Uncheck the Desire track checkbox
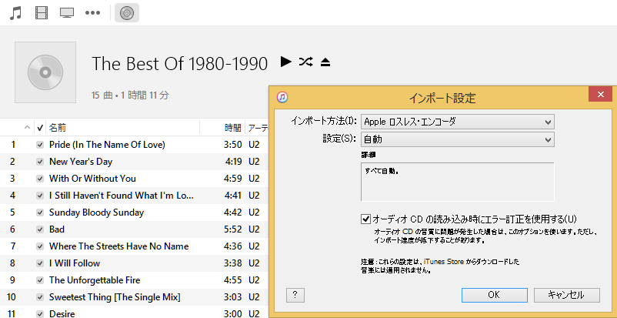This screenshot has width=617, height=318. 40,314
